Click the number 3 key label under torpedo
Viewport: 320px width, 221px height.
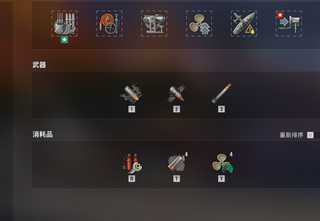pyautogui.click(x=221, y=109)
